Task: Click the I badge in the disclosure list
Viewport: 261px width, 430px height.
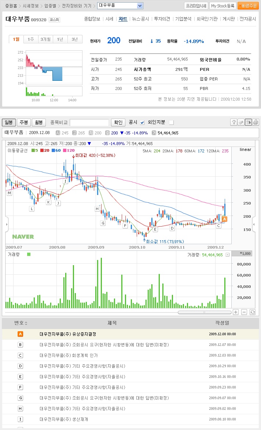Action: [x=20, y=419]
